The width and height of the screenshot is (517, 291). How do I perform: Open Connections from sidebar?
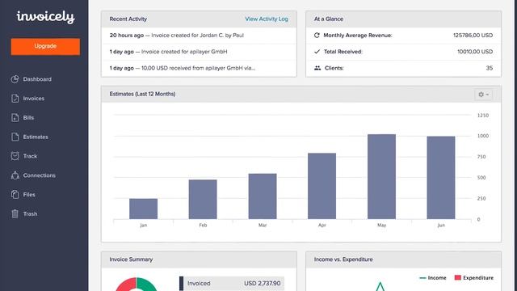point(40,175)
